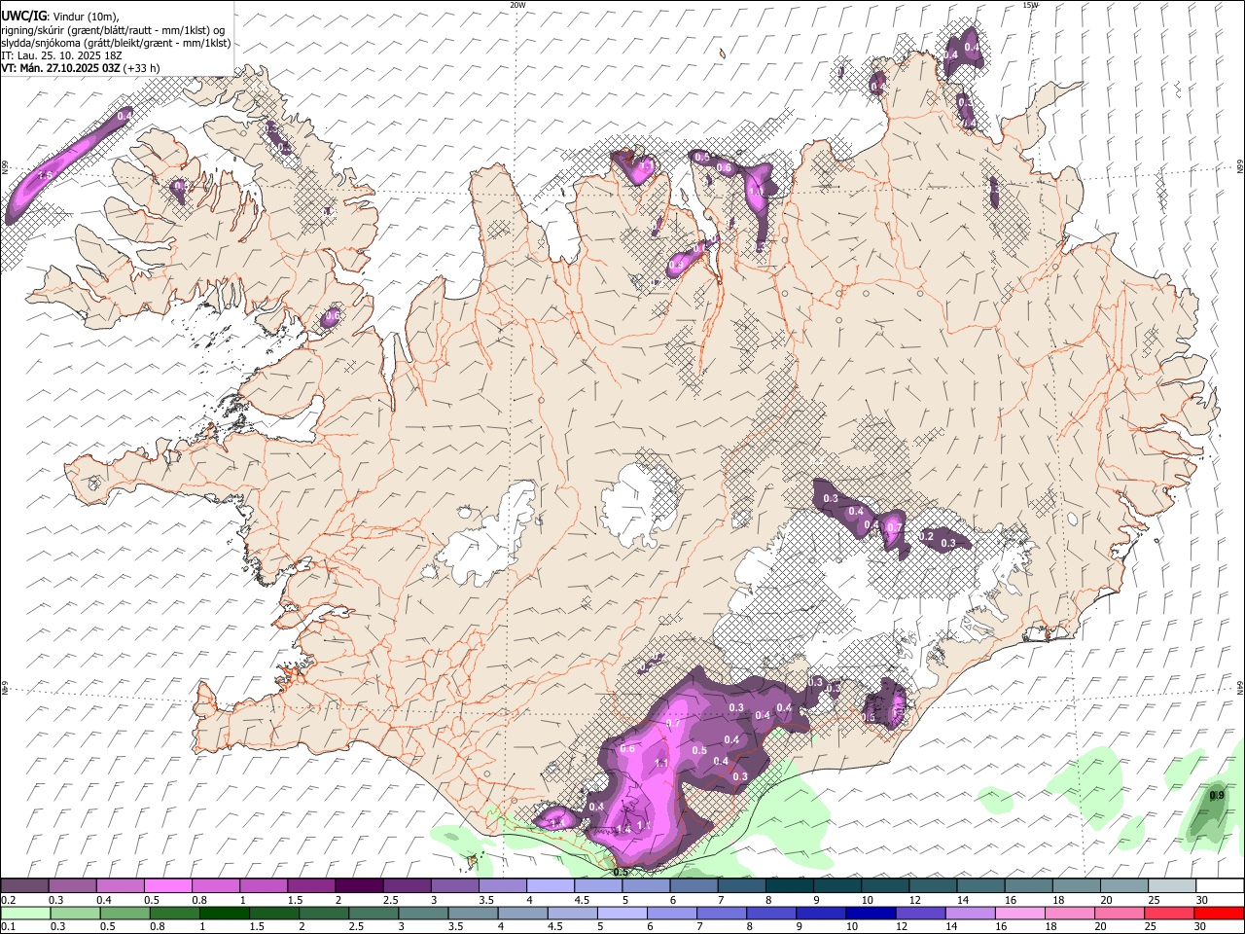Screen dimensions: 1245x934
Task: Select the darkest green swatch above 1 in the lower legend
Action: coord(224,913)
